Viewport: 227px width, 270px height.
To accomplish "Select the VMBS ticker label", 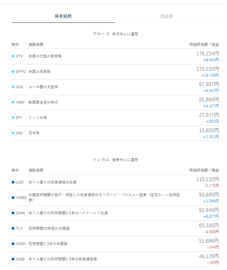I will (21, 198).
